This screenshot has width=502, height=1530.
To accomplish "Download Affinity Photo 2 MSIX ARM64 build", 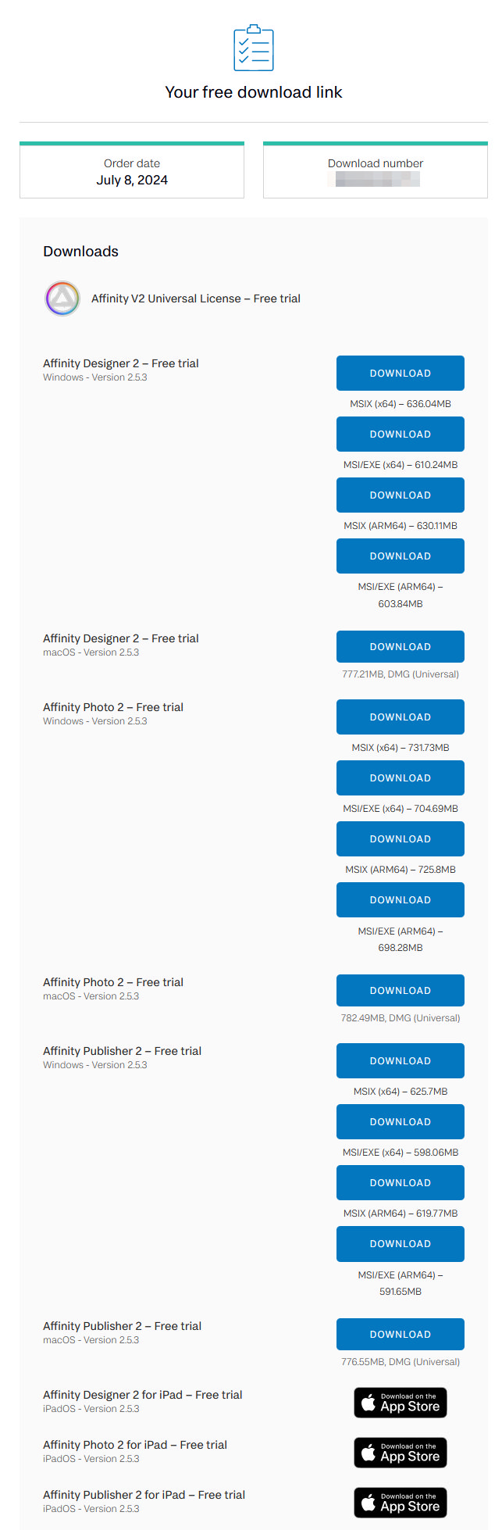I will 401,839.
